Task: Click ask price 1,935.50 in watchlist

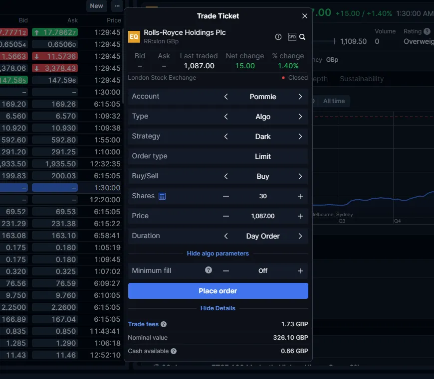Action: tap(55, 164)
